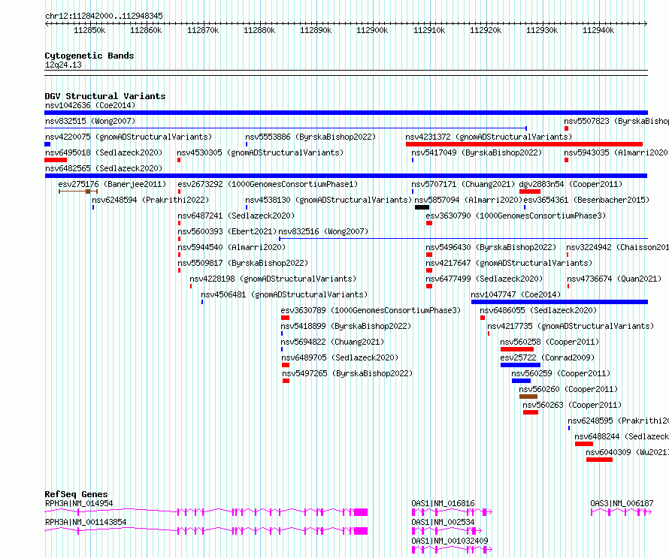
Task: Open nsv560263 (Cooper2011) label
Action: coord(573,405)
